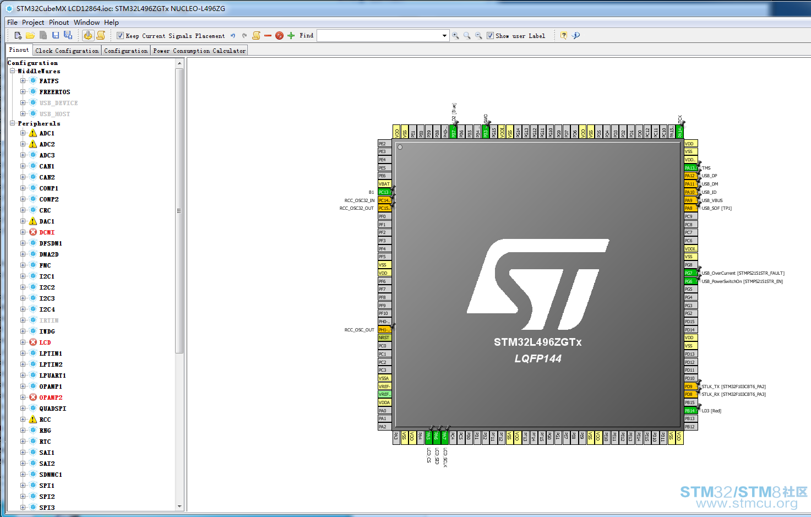Click the Generate Report icon
The width and height of the screenshot is (811, 517).
[x=101, y=35]
